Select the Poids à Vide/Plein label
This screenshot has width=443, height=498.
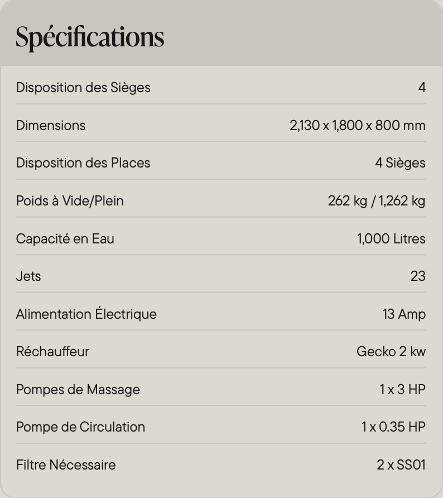point(70,201)
